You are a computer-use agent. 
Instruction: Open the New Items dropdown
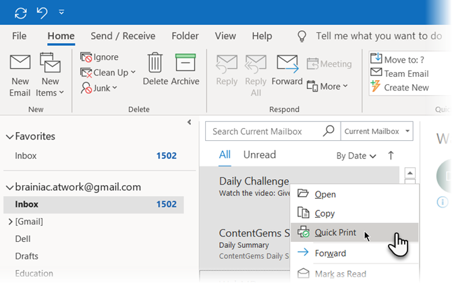click(50, 75)
